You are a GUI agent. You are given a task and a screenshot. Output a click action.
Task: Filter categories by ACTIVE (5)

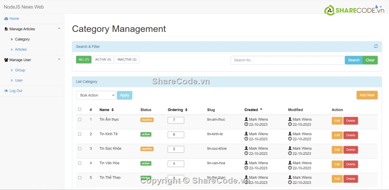pyautogui.click(x=103, y=60)
